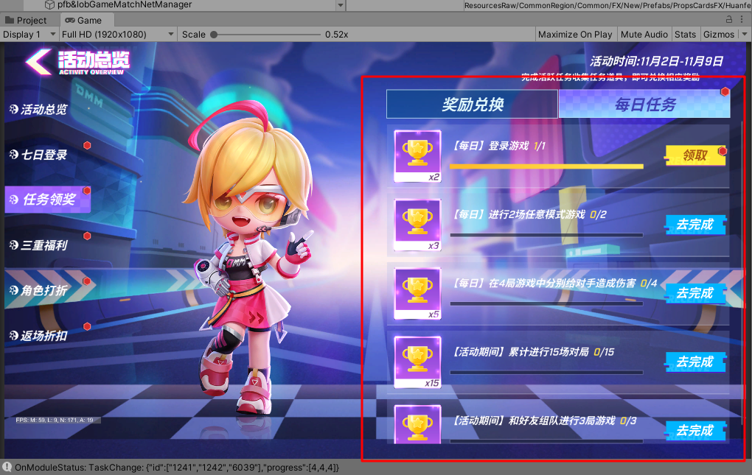Viewport: 752px width, 475px height.
Task: Toggle Mute Audio
Action: [x=644, y=35]
